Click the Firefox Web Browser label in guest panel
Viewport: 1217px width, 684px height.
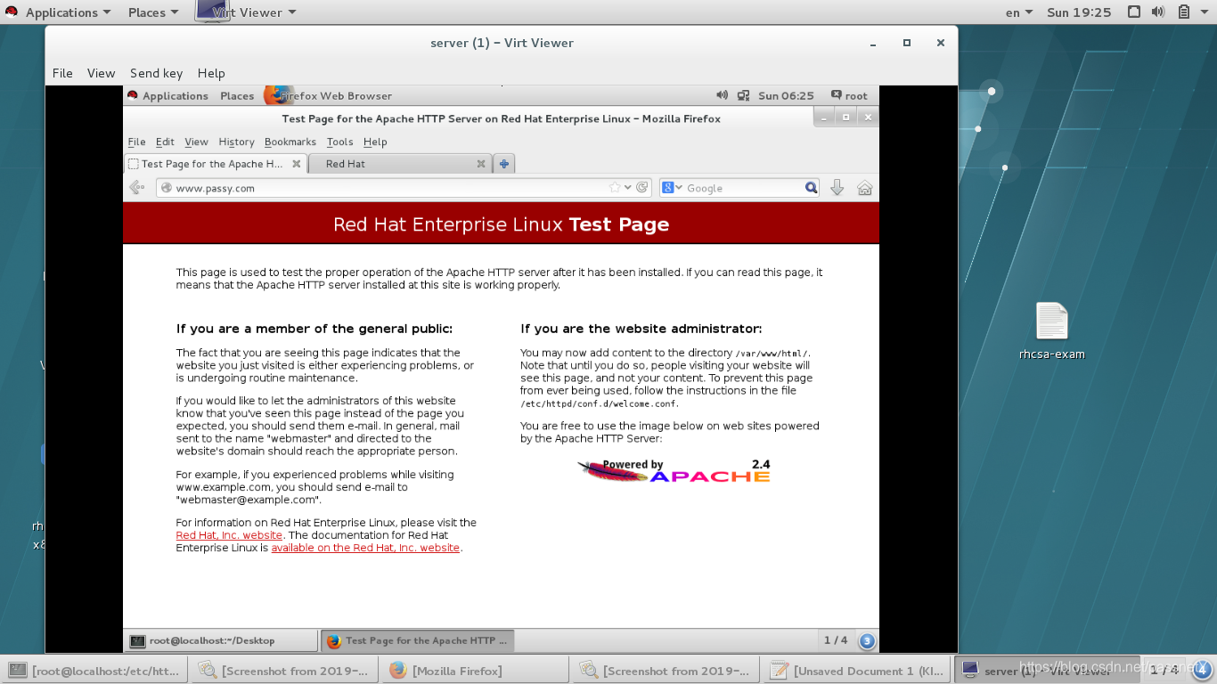tap(336, 95)
